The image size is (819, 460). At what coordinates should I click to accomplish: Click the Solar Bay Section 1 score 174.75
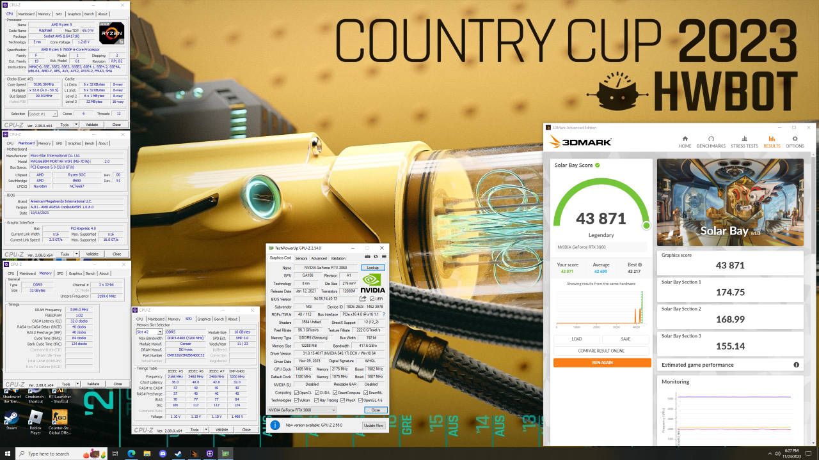pos(730,292)
